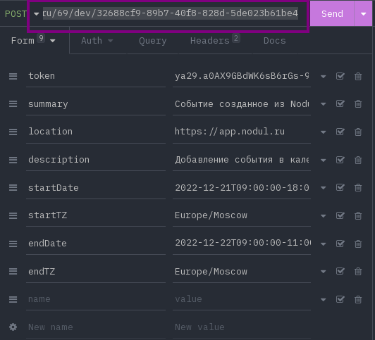Open the value type dropdown for summary
Image resolution: width=375 pixels, height=340 pixels.
[x=323, y=104]
